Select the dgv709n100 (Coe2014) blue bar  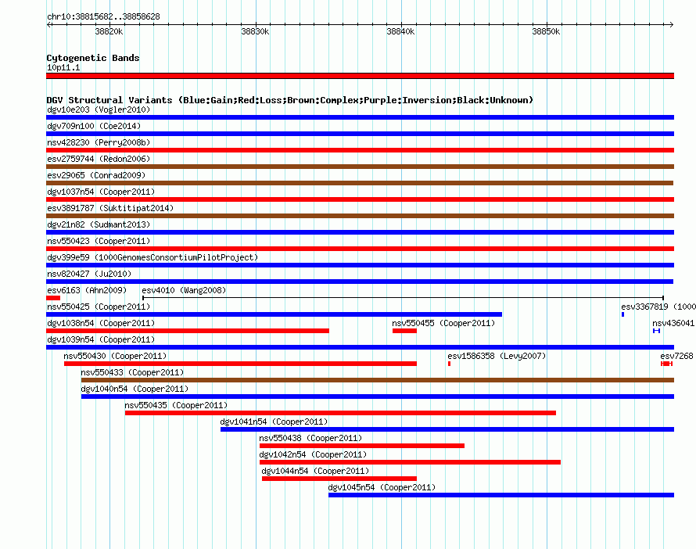tap(360, 134)
